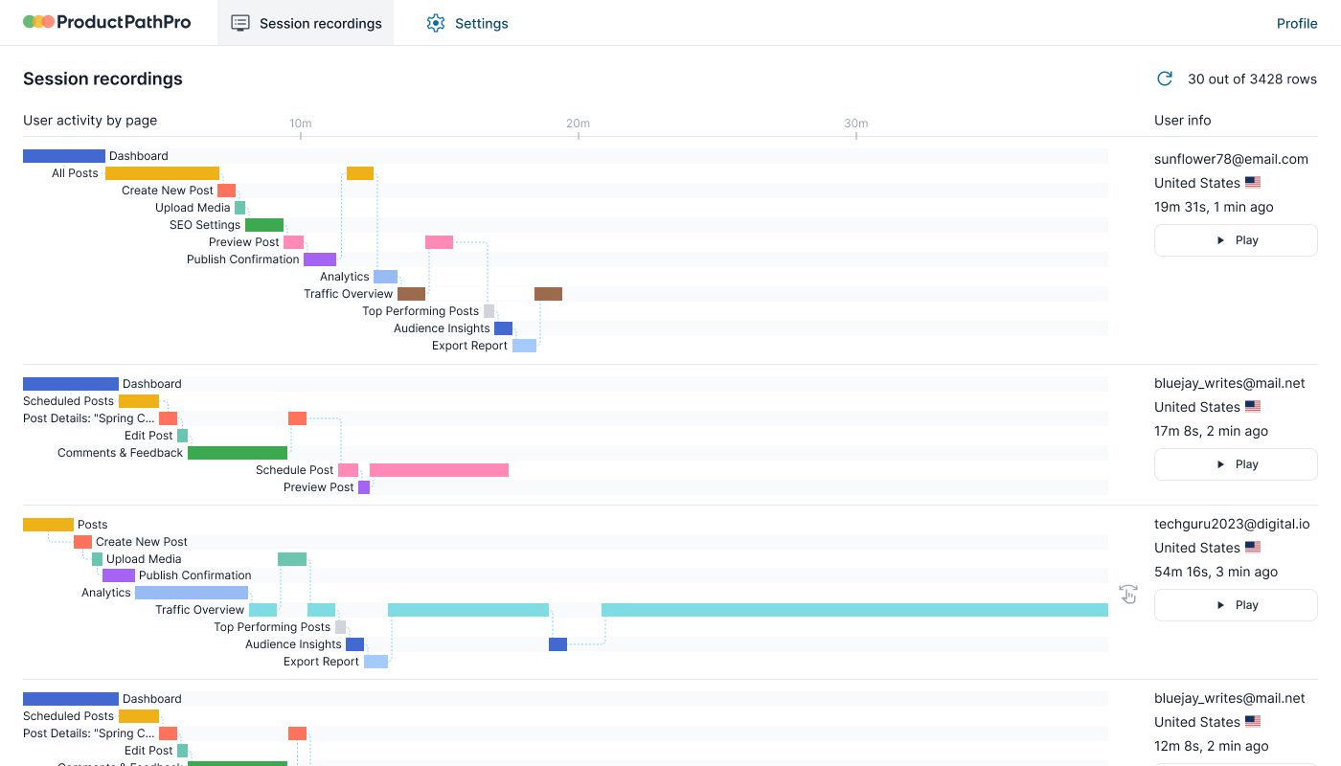
Task: Play the techguru2023@digital.io session recording
Action: [1236, 605]
